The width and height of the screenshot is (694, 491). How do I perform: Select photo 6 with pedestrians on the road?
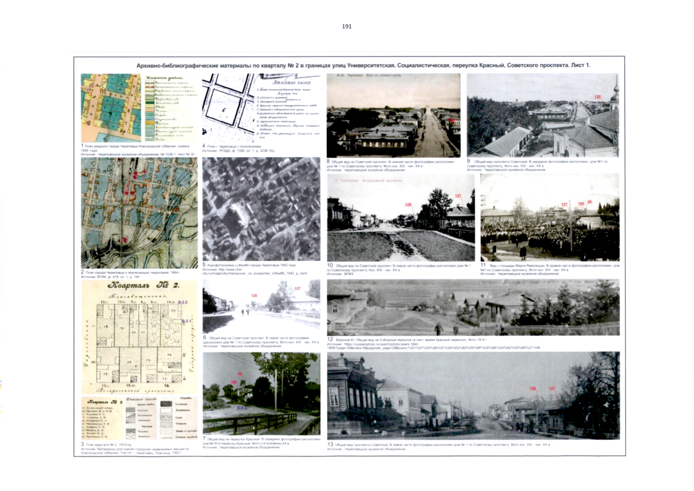click(x=261, y=306)
